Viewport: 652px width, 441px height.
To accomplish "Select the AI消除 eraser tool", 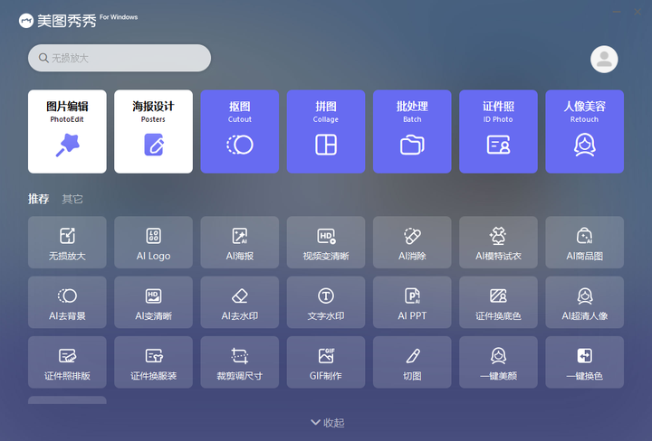I will 412,242.
